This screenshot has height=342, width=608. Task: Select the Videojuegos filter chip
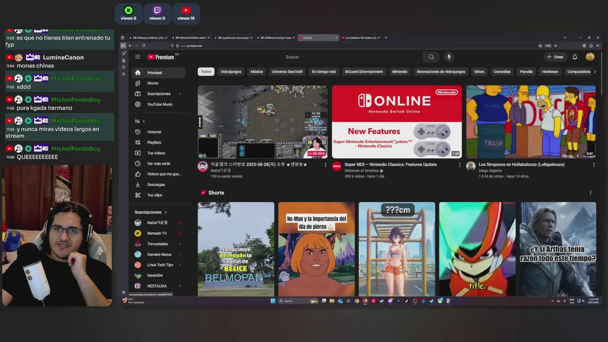tap(231, 72)
